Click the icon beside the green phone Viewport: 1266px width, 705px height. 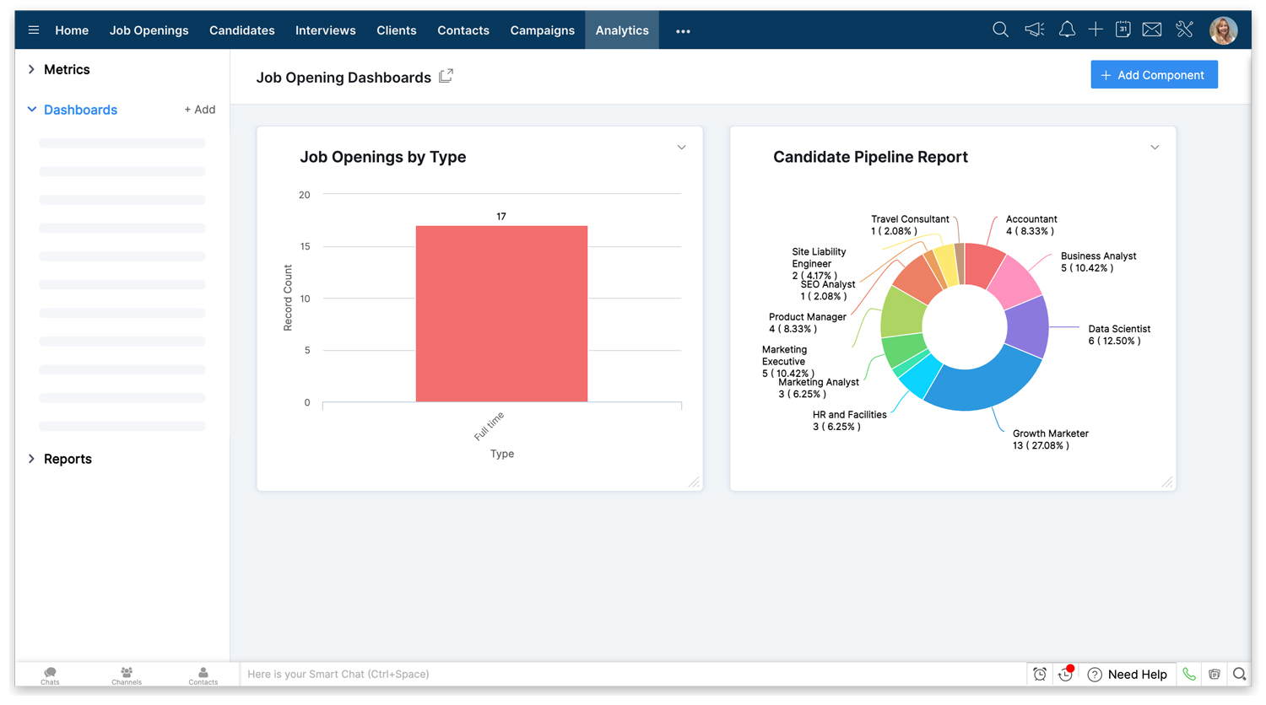click(1215, 674)
